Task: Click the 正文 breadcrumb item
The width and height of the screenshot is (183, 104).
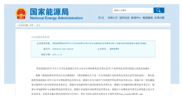Action: pos(38,25)
